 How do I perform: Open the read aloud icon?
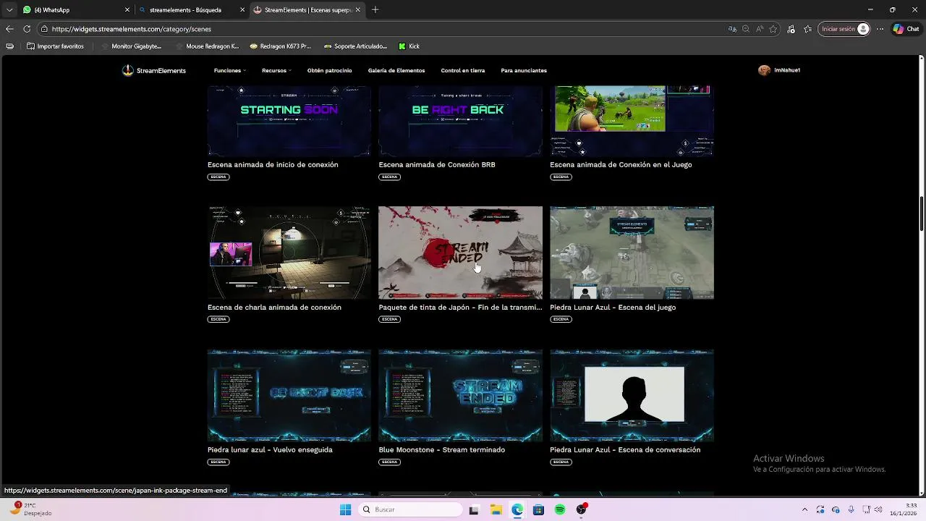pyautogui.click(x=760, y=29)
